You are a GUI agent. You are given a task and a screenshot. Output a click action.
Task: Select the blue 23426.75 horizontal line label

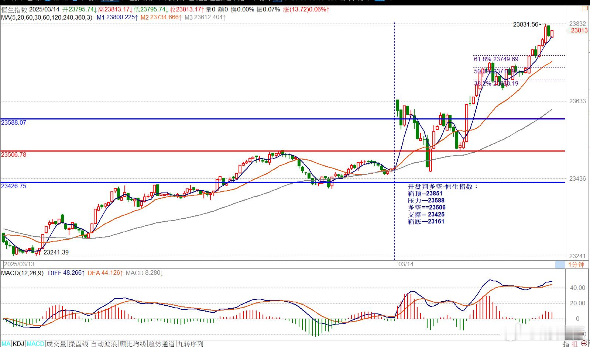pyautogui.click(x=14, y=186)
